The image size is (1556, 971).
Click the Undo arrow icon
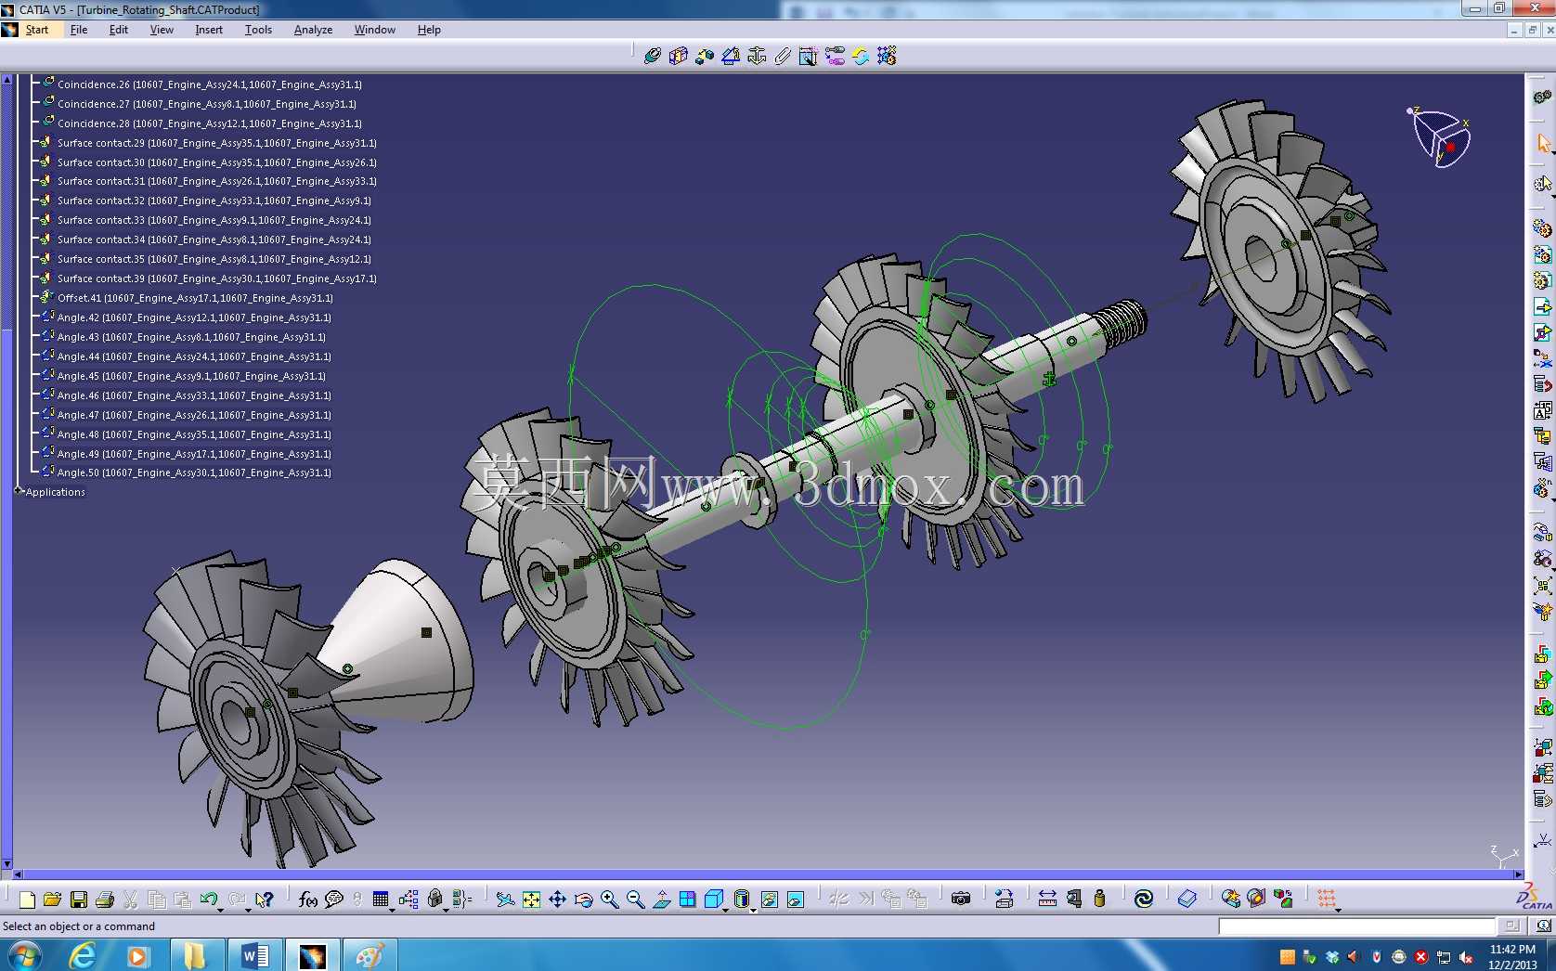click(209, 899)
